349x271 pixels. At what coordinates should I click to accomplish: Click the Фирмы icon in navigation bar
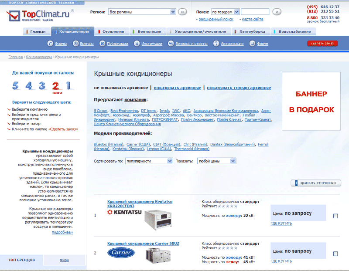[51, 44]
